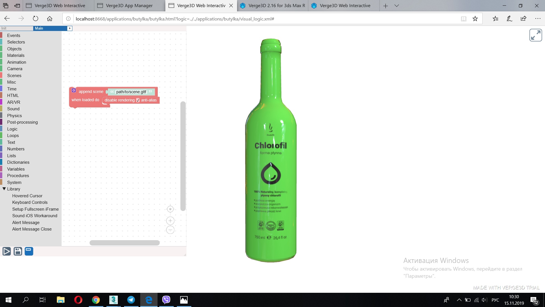The image size is (545, 307).
Task: Open the notification center
Action: pyautogui.click(x=534, y=300)
